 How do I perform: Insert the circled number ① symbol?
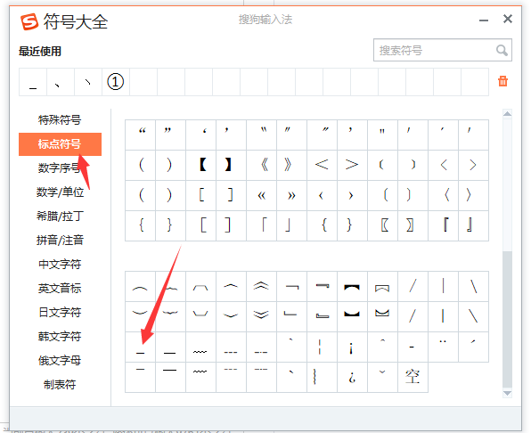116,82
